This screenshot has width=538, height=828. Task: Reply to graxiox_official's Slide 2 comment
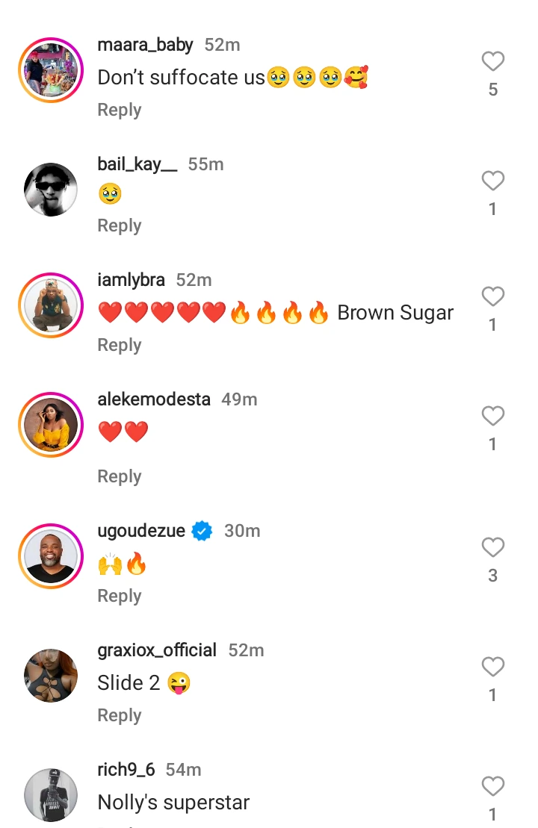[x=120, y=715]
